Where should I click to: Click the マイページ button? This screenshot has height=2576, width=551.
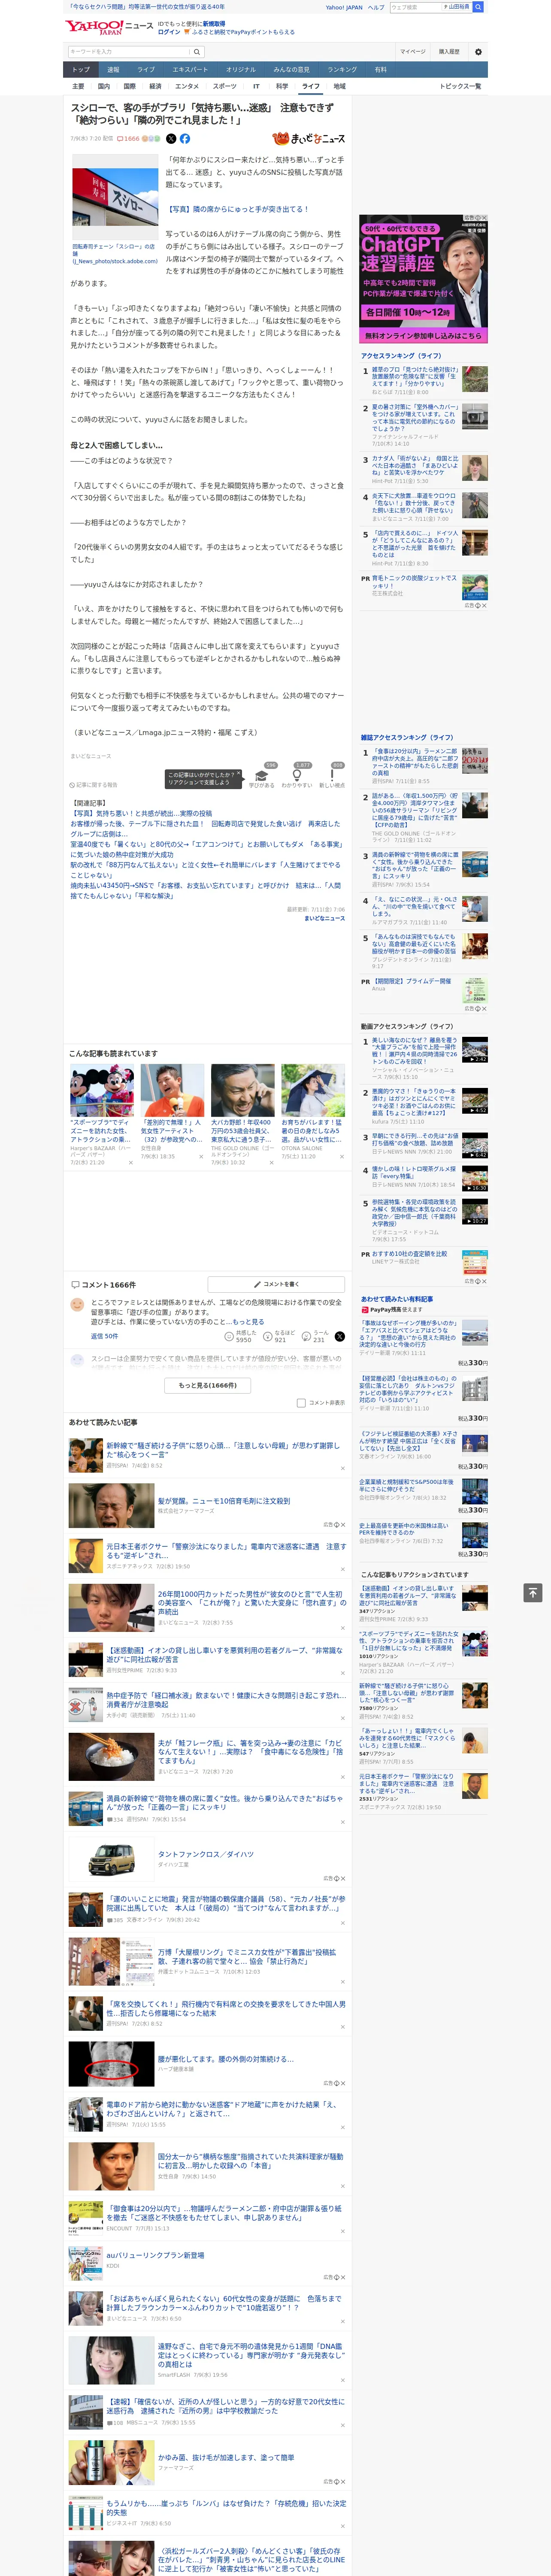pos(412,52)
